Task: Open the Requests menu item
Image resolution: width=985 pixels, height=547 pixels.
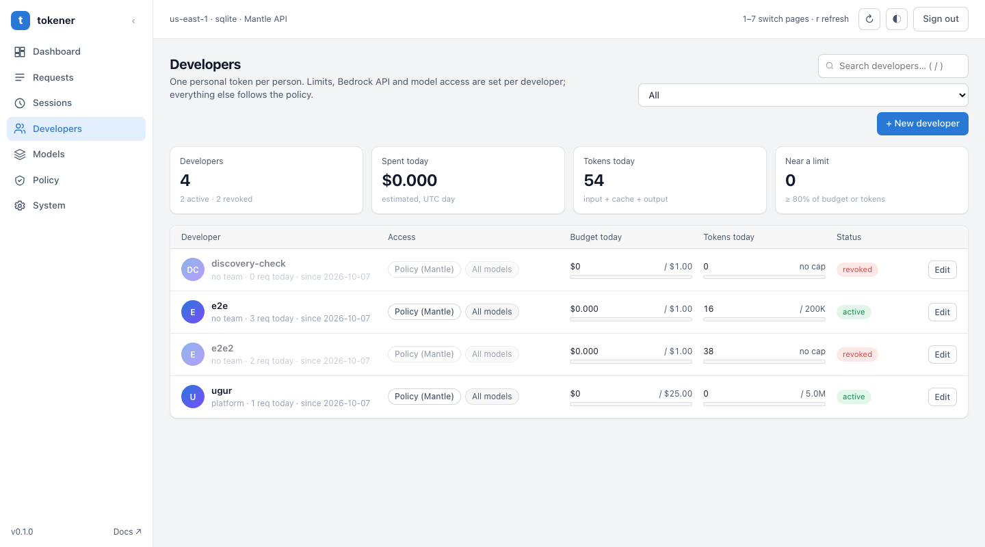Action: [76, 77]
